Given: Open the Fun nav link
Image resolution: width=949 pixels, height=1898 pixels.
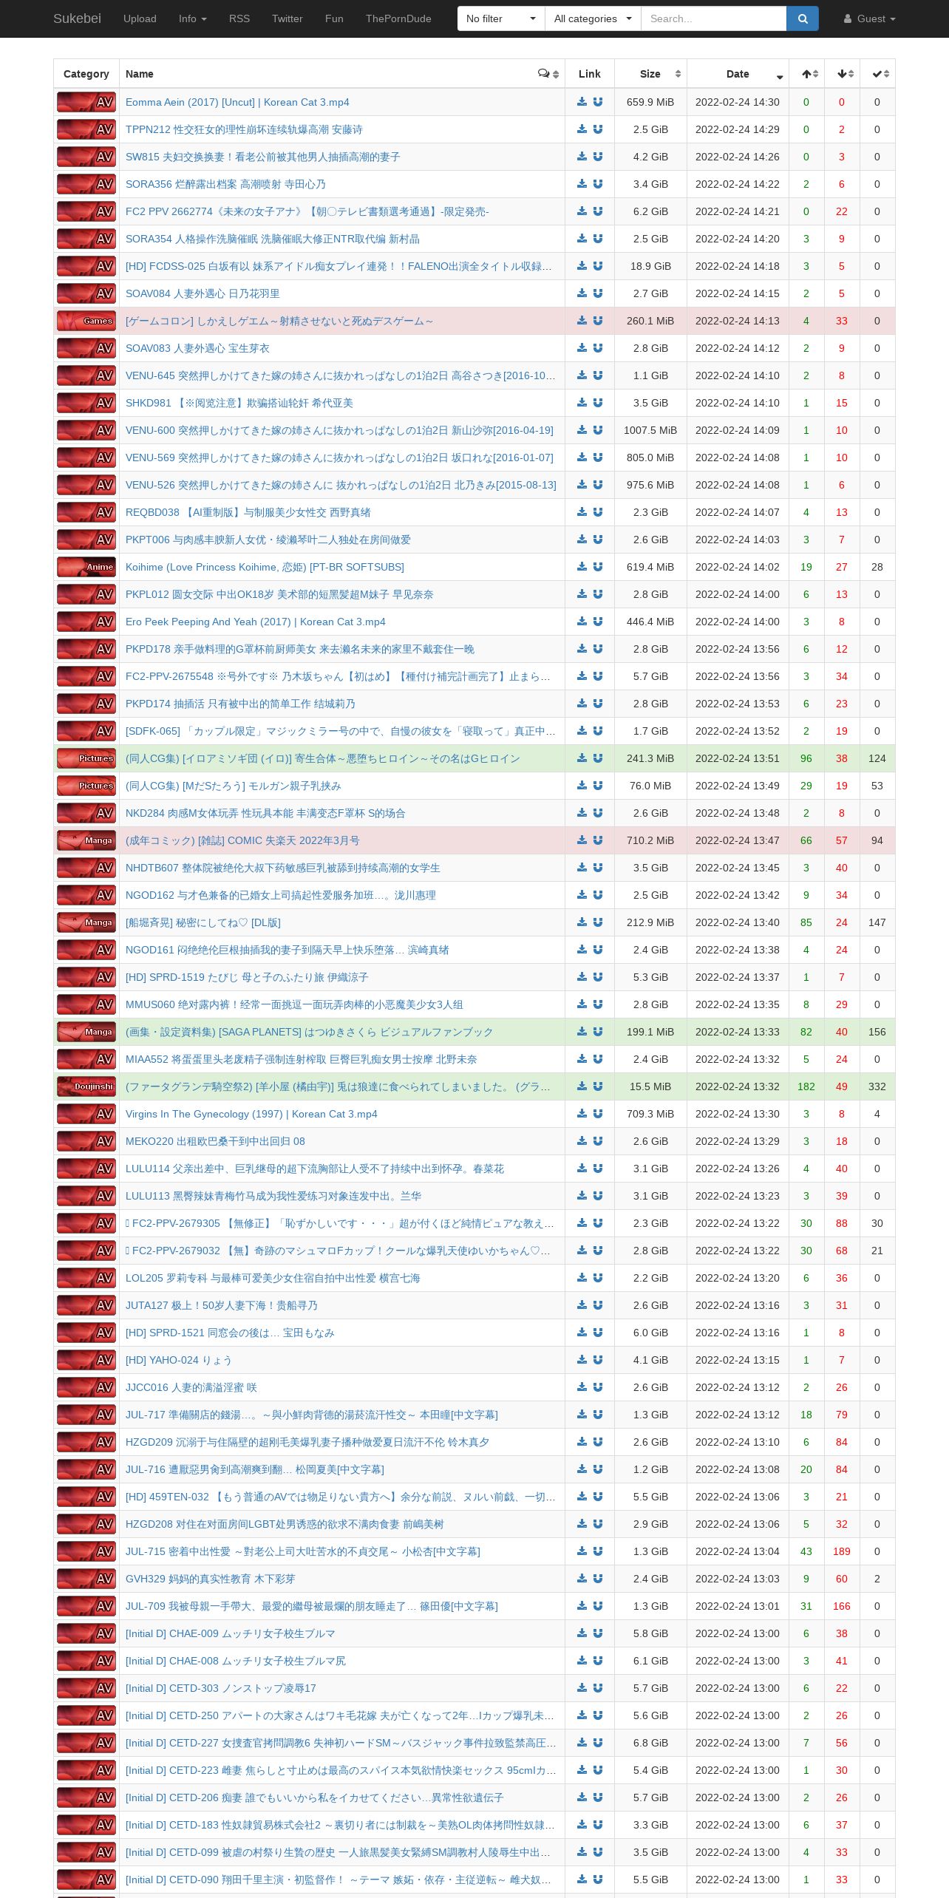Looking at the screenshot, I should (x=334, y=18).
